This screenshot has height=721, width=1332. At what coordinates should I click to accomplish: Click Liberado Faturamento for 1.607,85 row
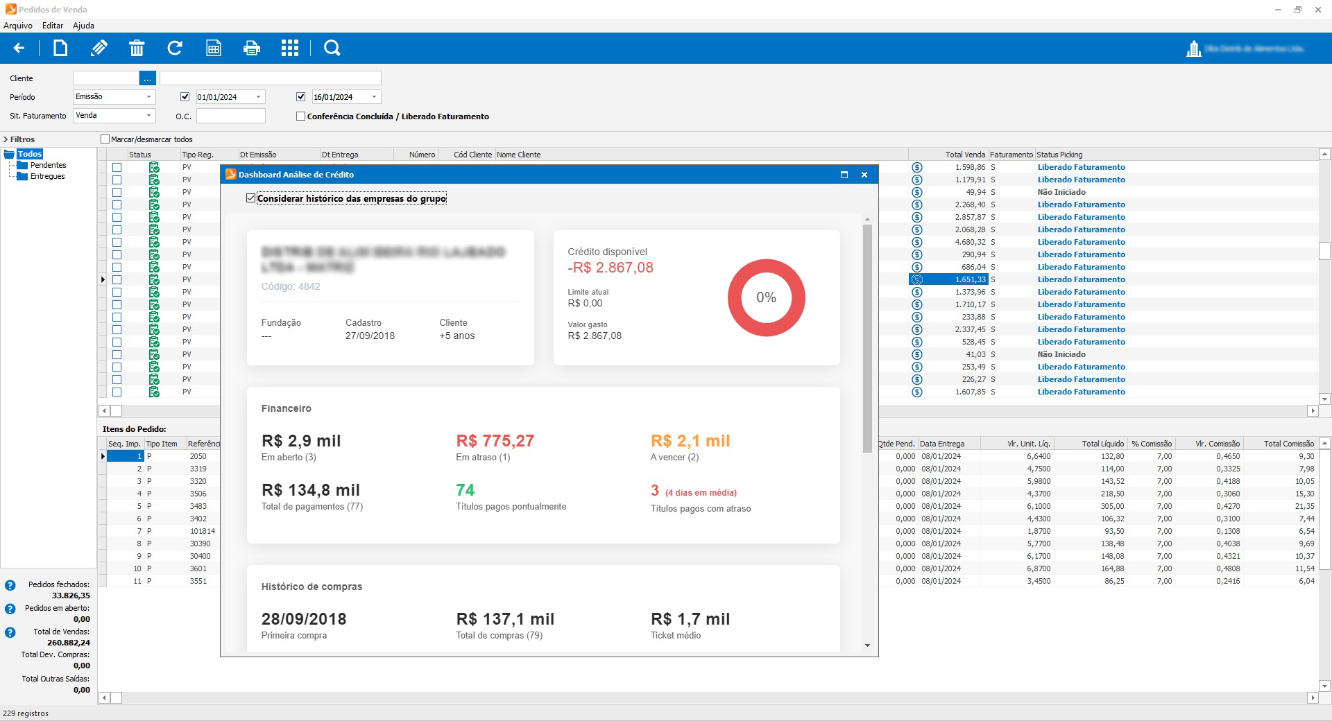(x=1081, y=392)
